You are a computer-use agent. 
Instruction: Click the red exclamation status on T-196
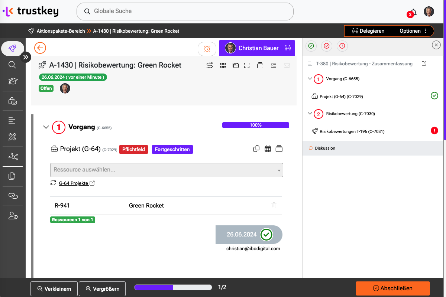pos(434,131)
